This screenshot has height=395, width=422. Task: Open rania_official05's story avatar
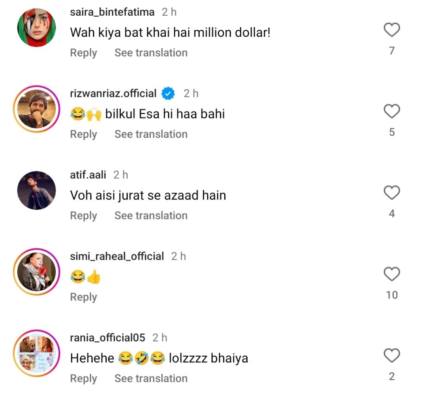(36, 353)
